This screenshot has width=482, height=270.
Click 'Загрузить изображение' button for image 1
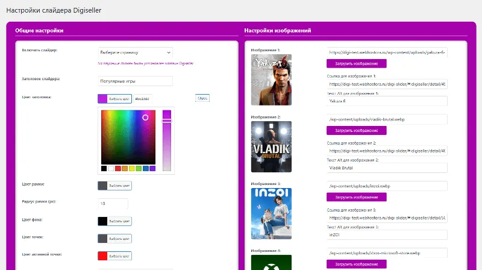click(356, 63)
